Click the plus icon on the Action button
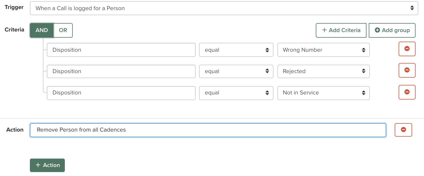Viewport: 424px width, 176px height. [38, 165]
